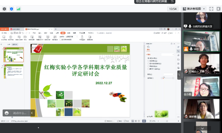
Task: Adjust the transparency slider in properties panel
Action: click(167, 78)
